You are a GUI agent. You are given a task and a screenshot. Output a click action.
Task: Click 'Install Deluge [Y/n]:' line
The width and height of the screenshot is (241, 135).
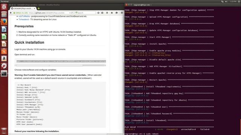27,95
